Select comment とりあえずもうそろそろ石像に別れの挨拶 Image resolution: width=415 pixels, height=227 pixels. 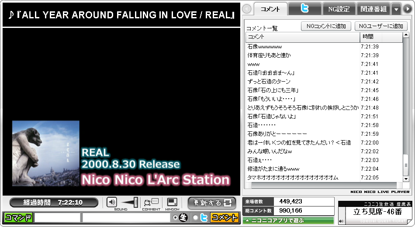303,108
